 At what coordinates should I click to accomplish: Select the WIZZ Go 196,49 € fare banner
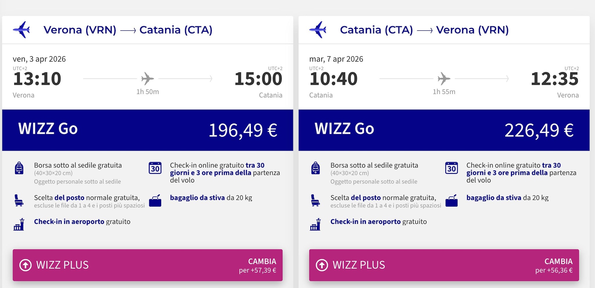(148, 130)
